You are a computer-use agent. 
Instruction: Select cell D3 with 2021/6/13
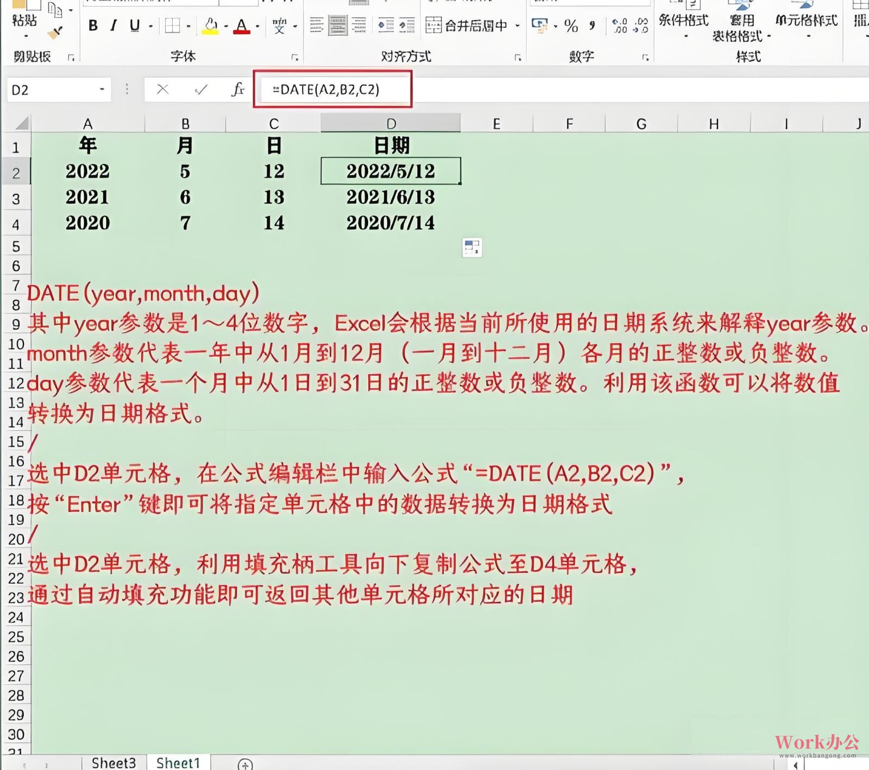point(391,197)
